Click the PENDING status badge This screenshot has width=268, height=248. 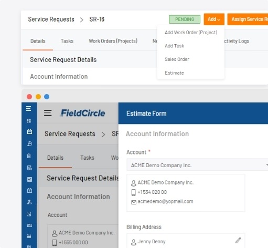pos(185,19)
